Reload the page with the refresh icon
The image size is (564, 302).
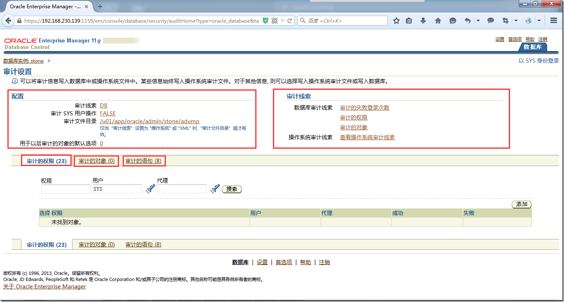(289, 21)
